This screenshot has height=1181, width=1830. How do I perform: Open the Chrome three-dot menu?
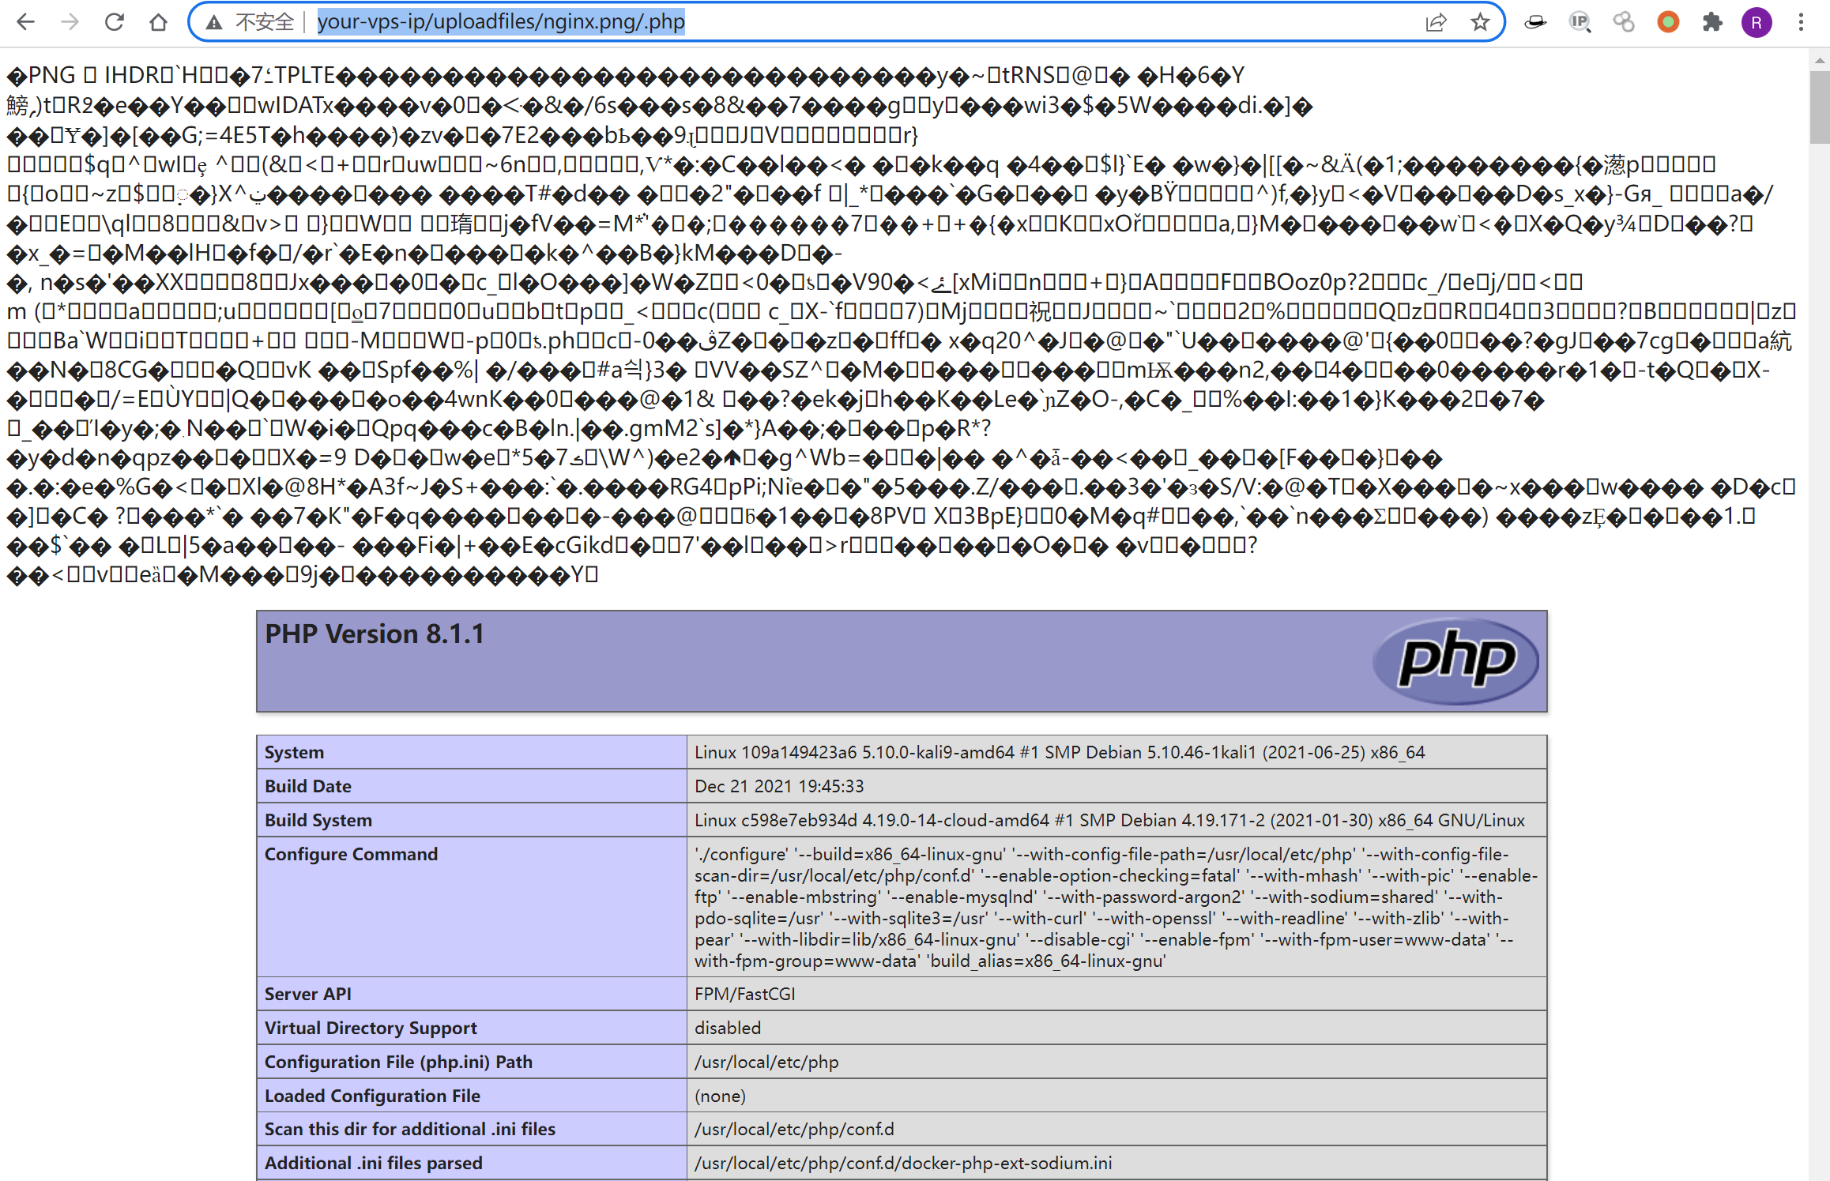(1801, 22)
